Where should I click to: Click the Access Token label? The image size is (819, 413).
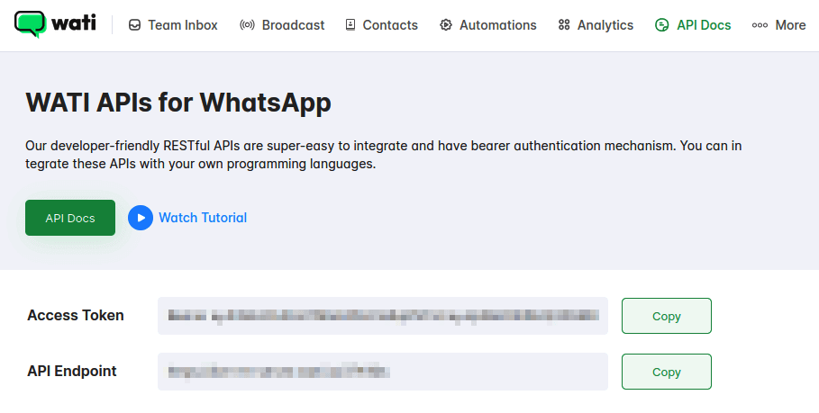click(76, 316)
